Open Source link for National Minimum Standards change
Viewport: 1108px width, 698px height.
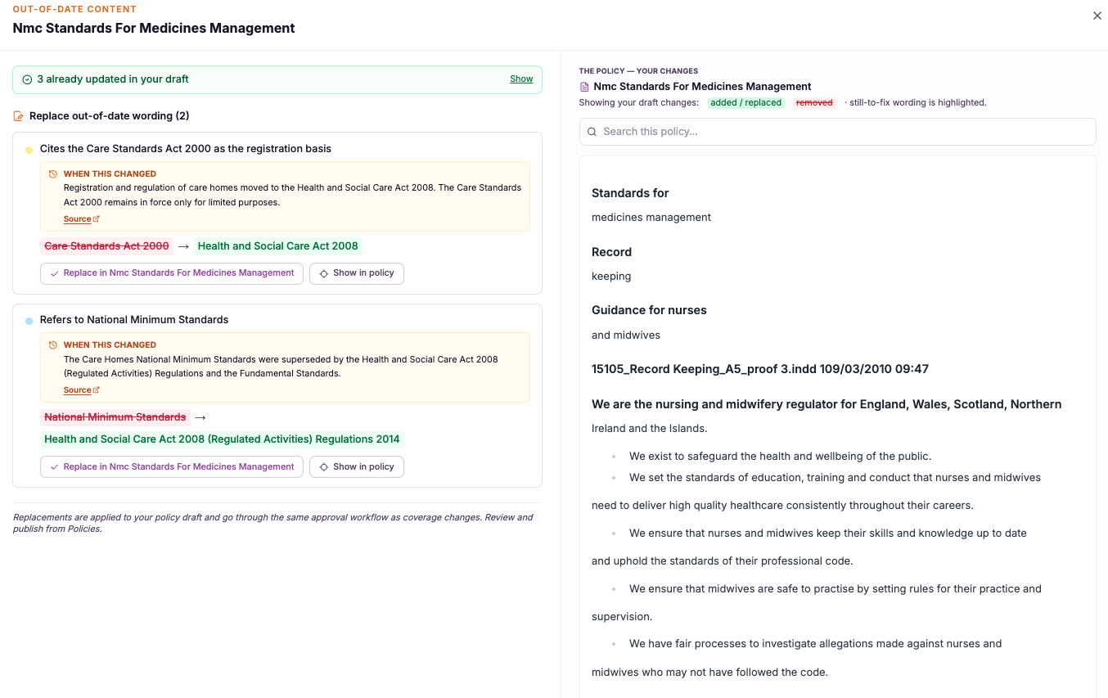coord(81,390)
